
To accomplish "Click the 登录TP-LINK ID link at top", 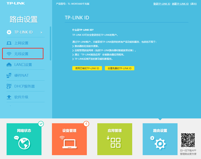I will pyautogui.click(x=161, y=4).
